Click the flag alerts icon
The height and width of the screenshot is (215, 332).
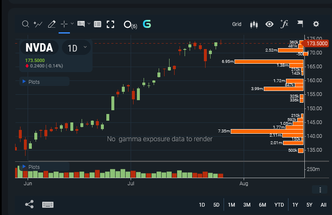300,24
